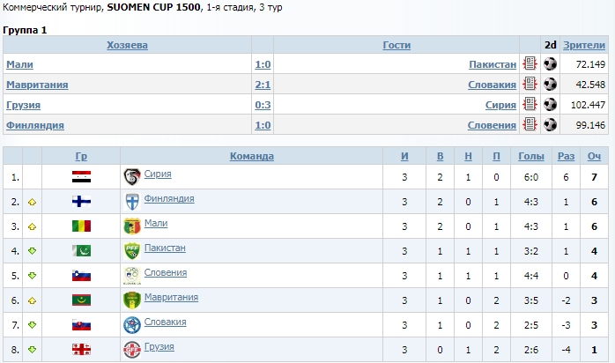Click the Сирия team crest icon
Image resolution: width=615 pixels, height=363 pixels.
click(132, 176)
